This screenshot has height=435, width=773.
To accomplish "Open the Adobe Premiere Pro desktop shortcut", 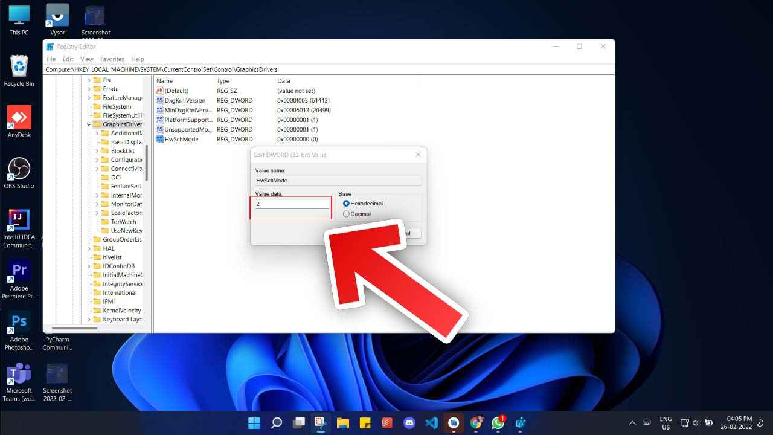I will (x=19, y=280).
